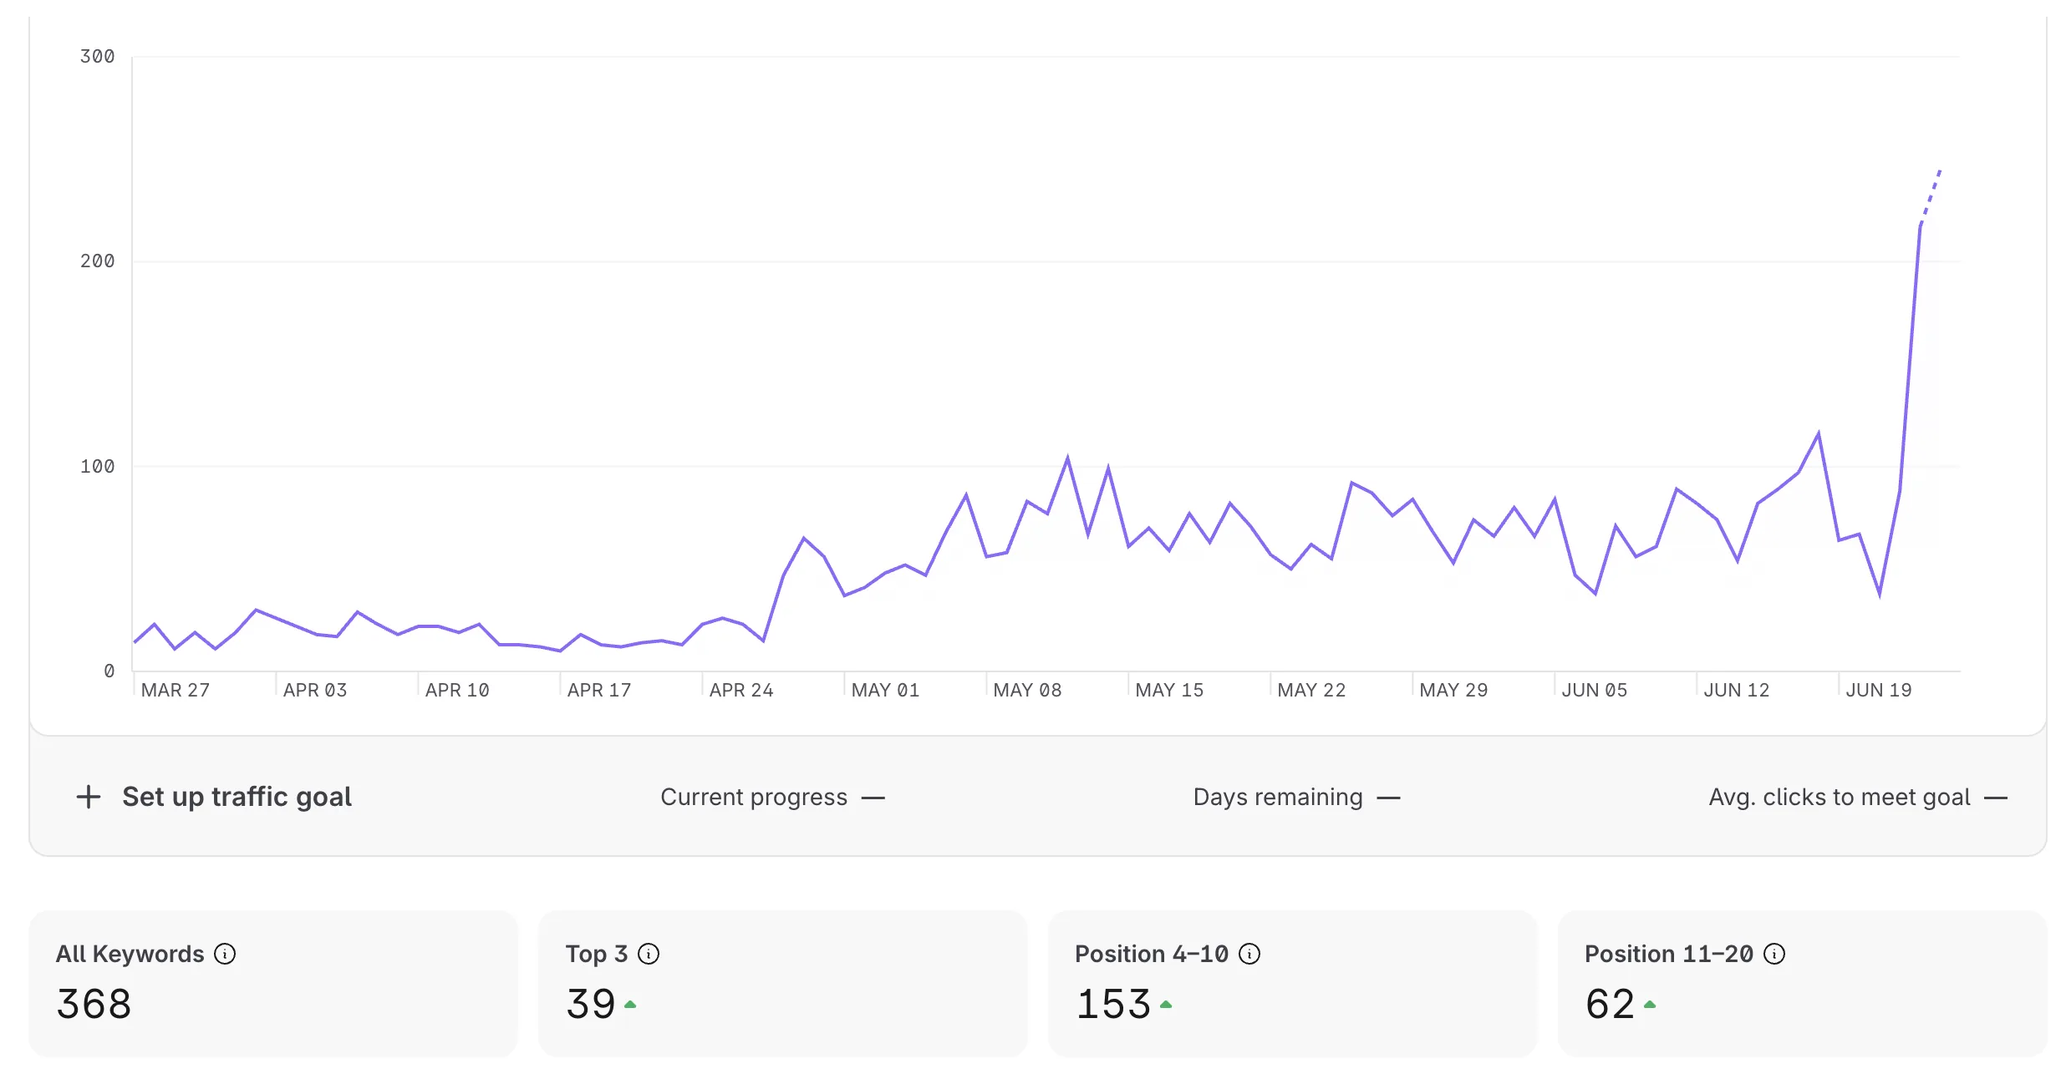Click the green up arrow beside 39
The height and width of the screenshot is (1079, 2056).
tap(631, 1005)
